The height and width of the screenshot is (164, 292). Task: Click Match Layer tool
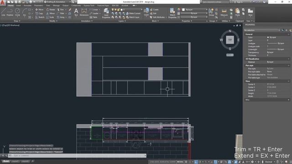click(133, 17)
